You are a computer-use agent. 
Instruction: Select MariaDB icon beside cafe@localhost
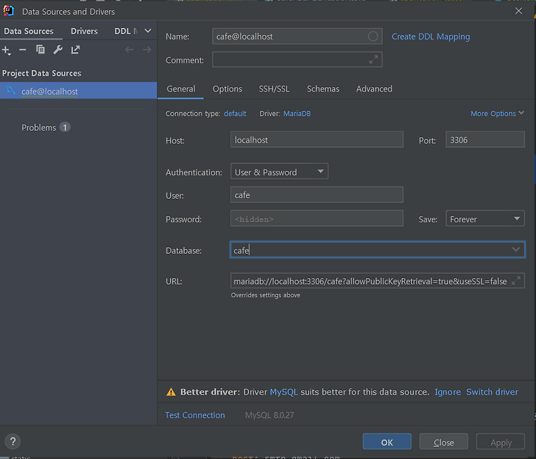[11, 91]
